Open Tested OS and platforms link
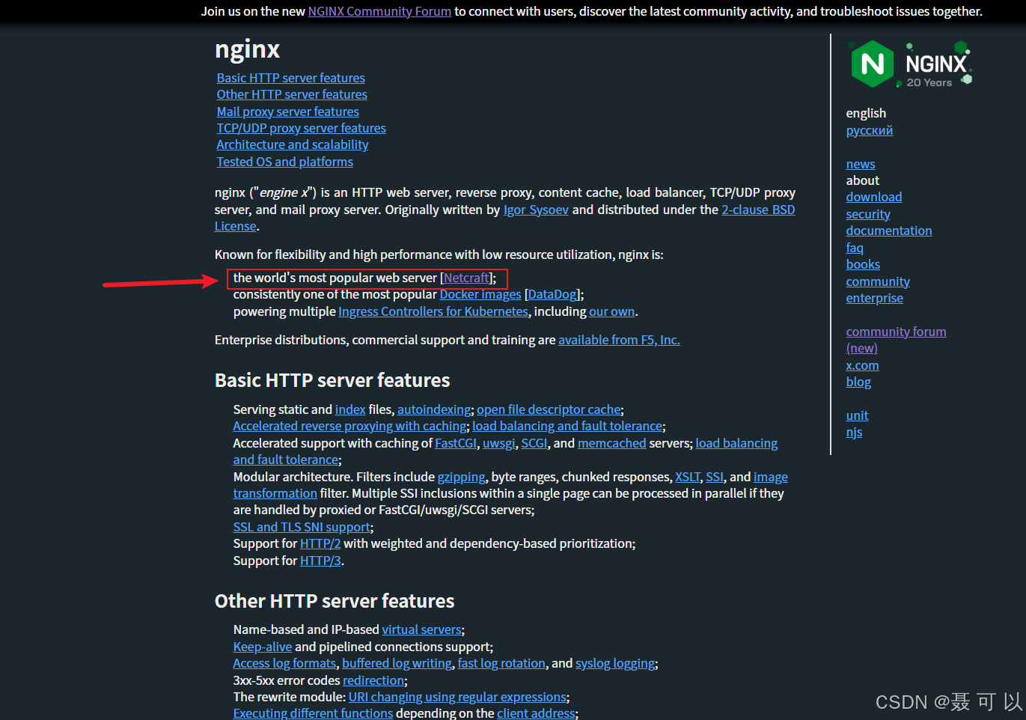1026x720 pixels. [285, 162]
